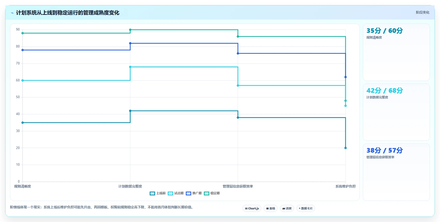This screenshot has height=222, width=440.
Task: Select the 表格 chip
Action: point(270,208)
